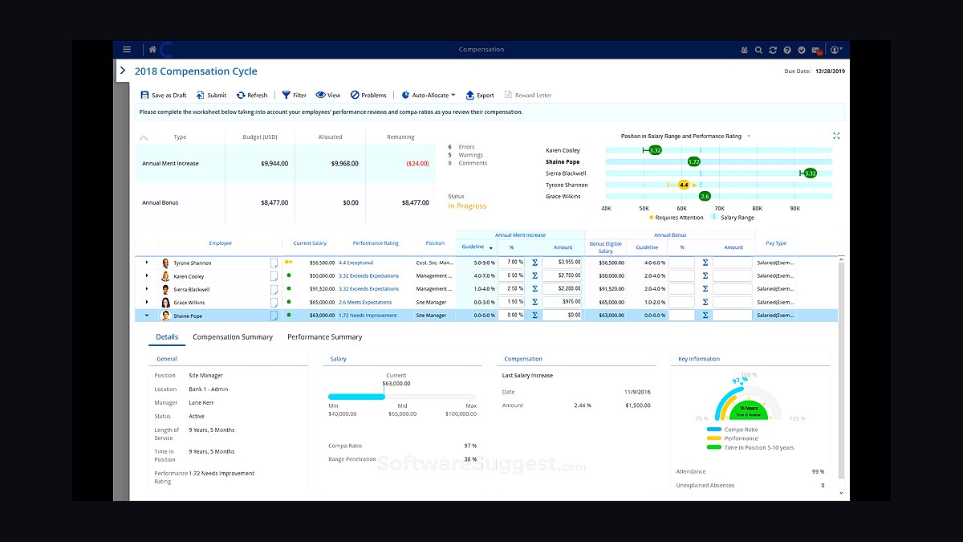This screenshot has width=963, height=542.
Task: Refresh the worksheet
Action: click(x=252, y=95)
